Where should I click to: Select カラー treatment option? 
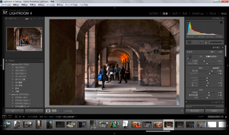tap(212, 52)
